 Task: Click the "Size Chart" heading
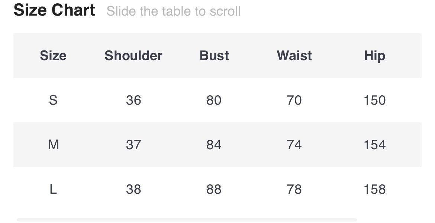pos(54,10)
